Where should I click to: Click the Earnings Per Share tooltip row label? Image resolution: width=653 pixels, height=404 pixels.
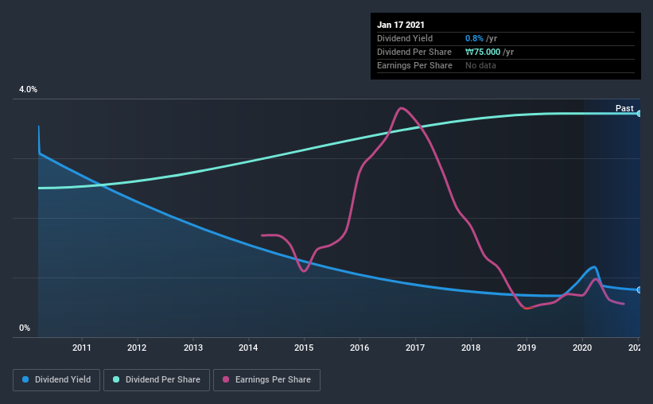(414, 65)
